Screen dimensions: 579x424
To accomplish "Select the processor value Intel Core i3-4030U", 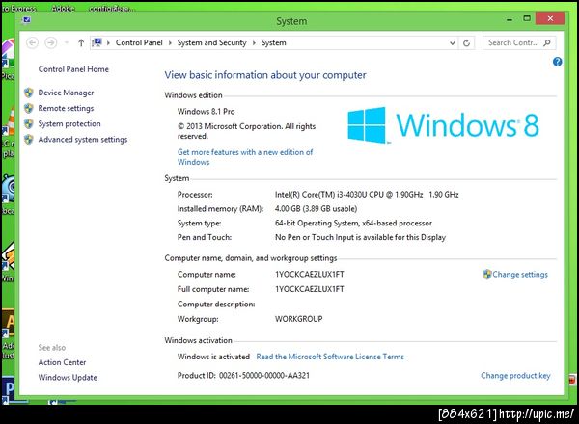I will pyautogui.click(x=367, y=195).
